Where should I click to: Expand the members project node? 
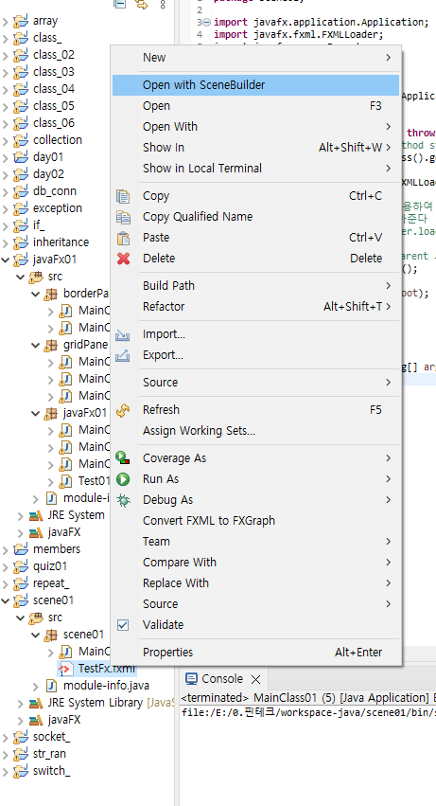(6, 549)
